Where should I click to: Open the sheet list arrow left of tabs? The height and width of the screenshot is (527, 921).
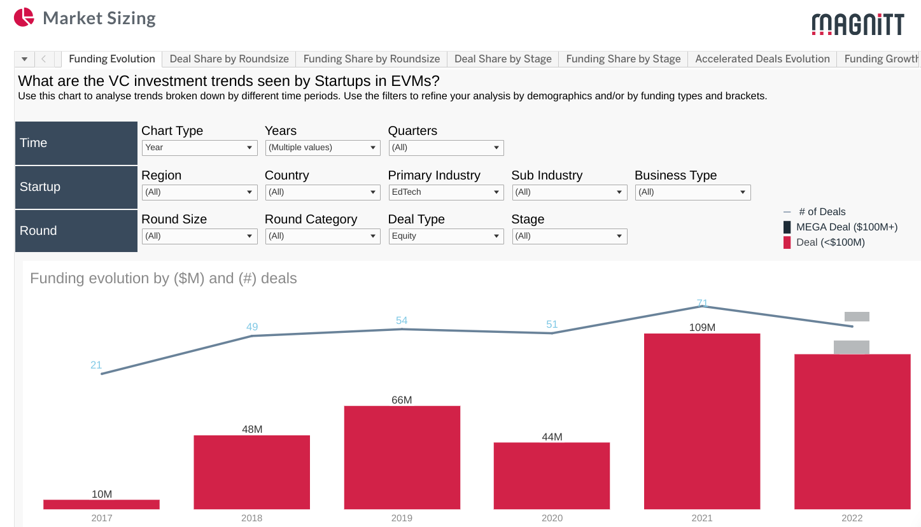pos(24,59)
